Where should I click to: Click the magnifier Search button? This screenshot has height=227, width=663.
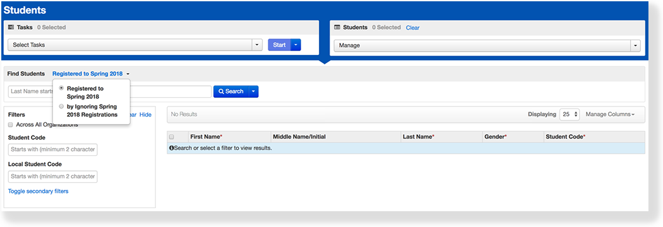(231, 91)
